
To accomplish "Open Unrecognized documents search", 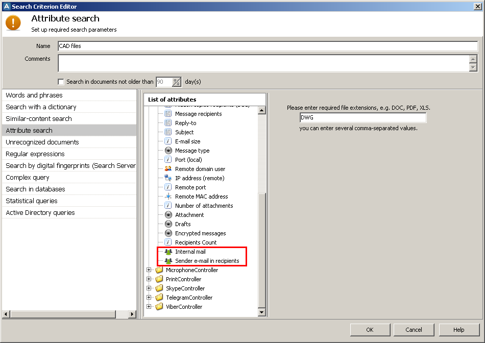I will point(69,142).
